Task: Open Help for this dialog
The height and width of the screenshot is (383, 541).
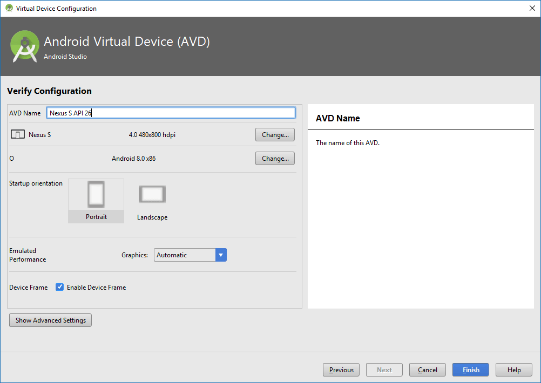Action: pyautogui.click(x=514, y=370)
